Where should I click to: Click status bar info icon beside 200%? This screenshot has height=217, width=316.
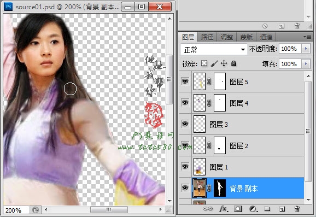[x=36, y=210]
